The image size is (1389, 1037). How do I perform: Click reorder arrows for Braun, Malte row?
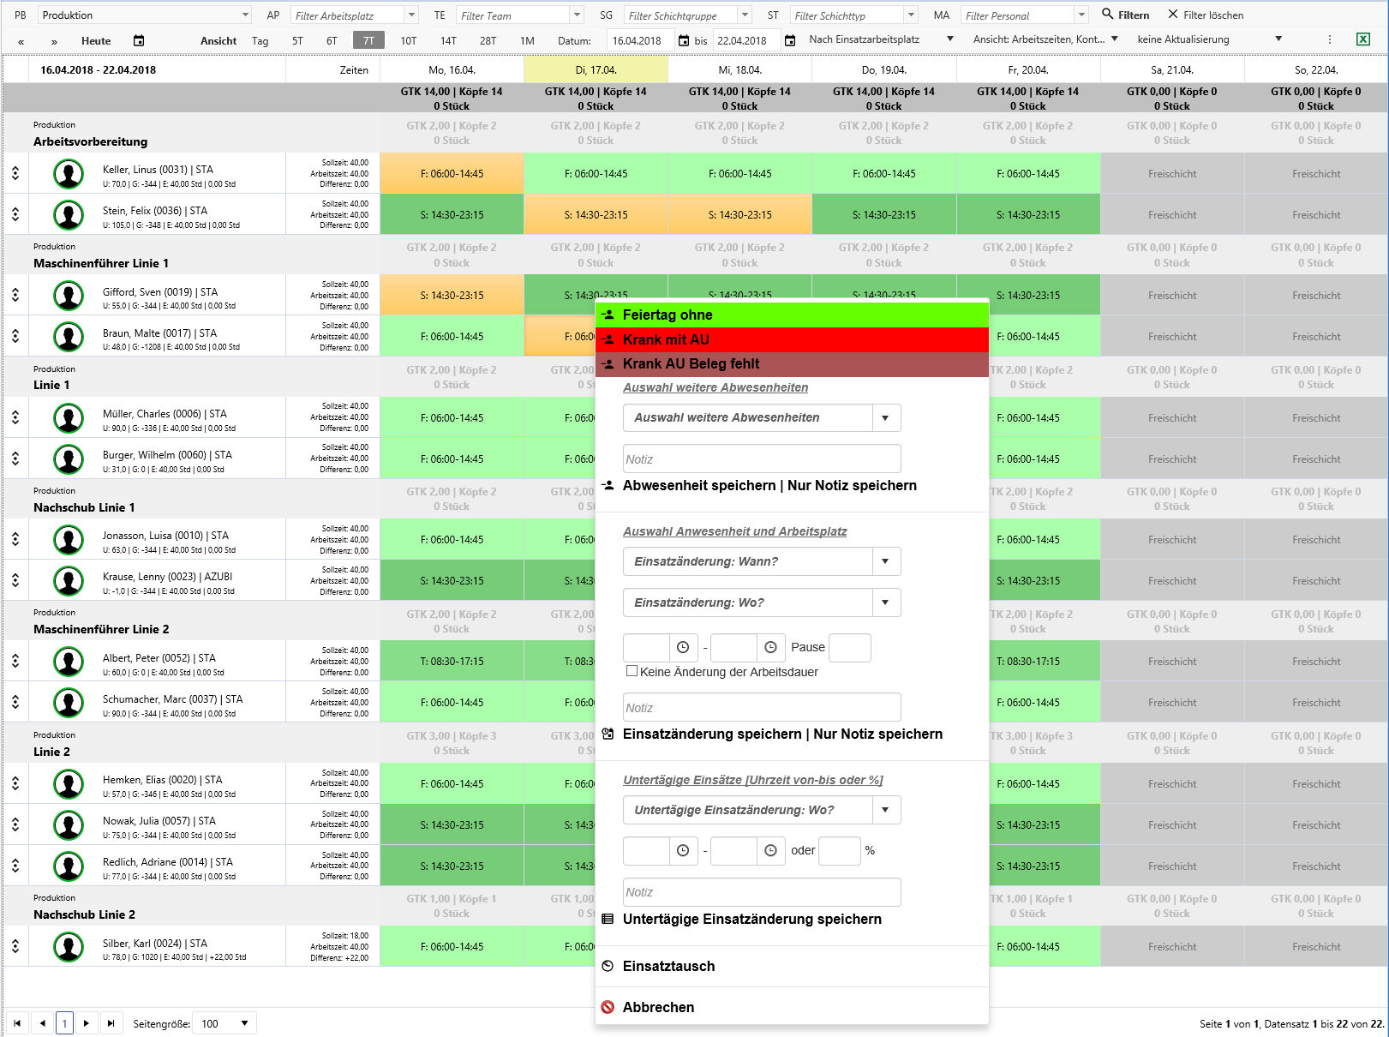pos(15,336)
